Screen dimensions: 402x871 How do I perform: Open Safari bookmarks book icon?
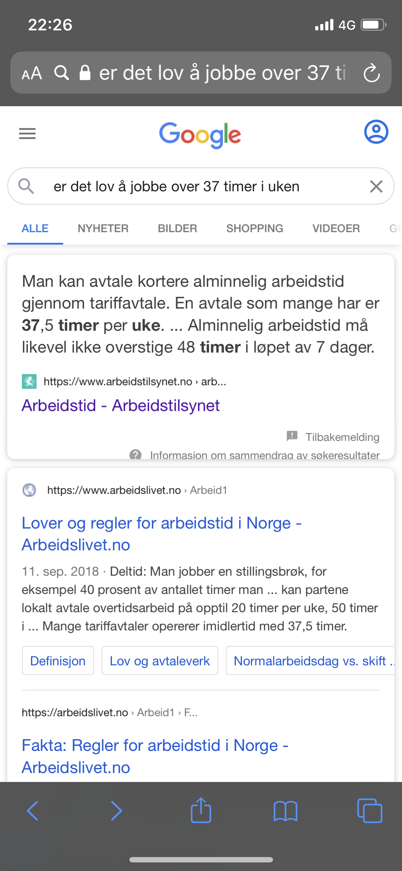coord(285,811)
